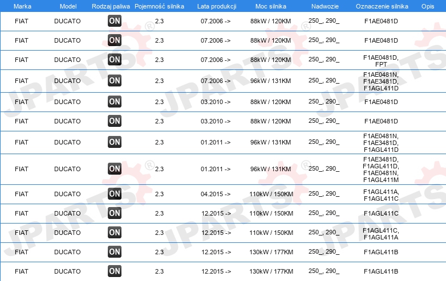Screen dimensions: 446x281
Task: Click DUCATO in the F1AGL411M row
Action: click(x=67, y=169)
